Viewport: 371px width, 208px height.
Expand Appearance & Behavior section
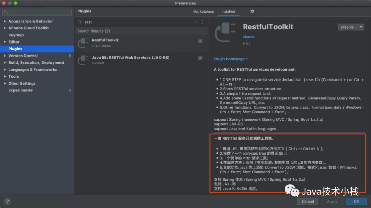click(x=5, y=21)
